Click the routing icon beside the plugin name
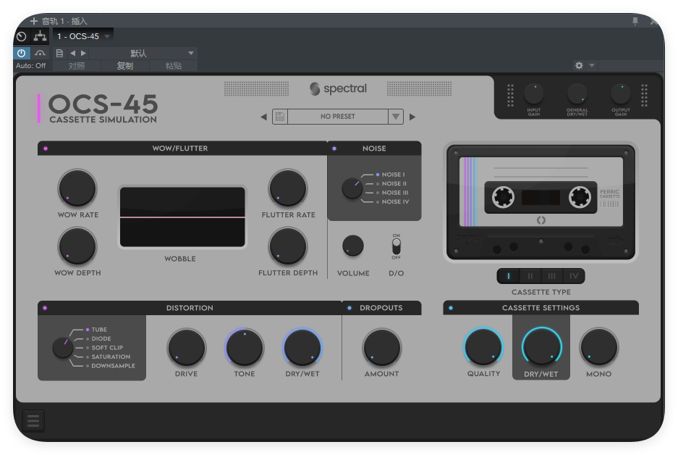 [41, 36]
